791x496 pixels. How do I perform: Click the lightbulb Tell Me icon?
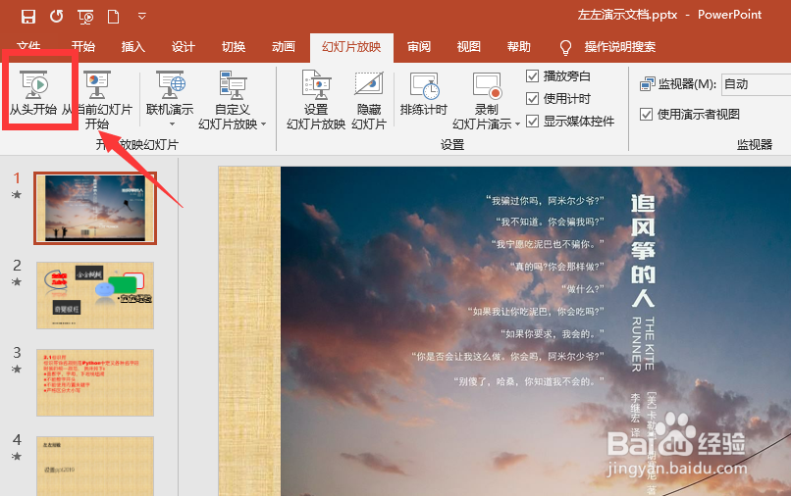point(565,47)
